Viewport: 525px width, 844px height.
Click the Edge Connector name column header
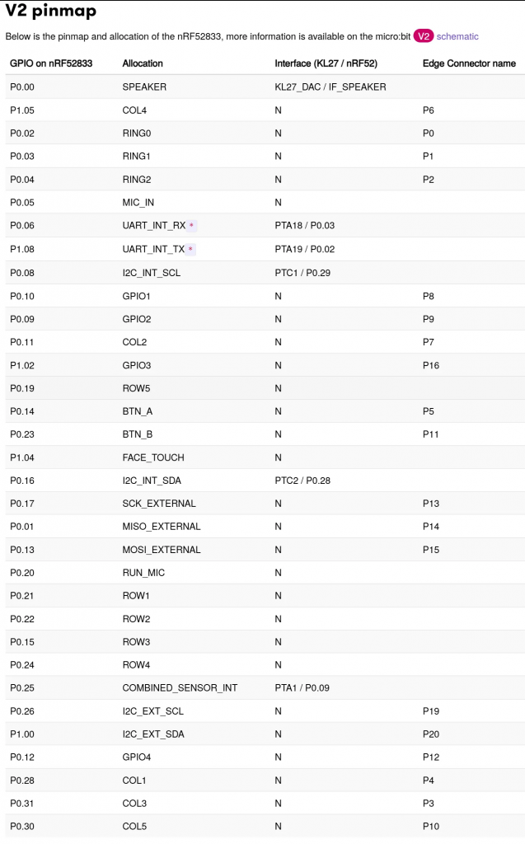click(469, 63)
